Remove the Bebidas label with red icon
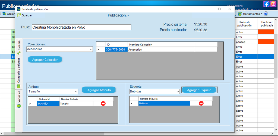 coord(201,103)
